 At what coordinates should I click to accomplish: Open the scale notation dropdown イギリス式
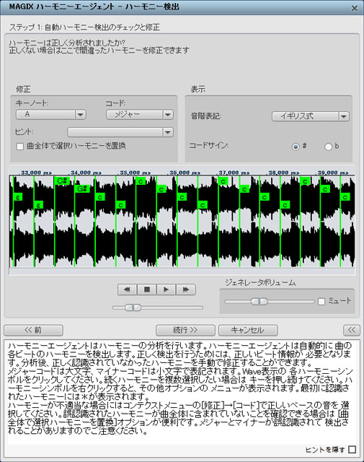[x=311, y=116]
